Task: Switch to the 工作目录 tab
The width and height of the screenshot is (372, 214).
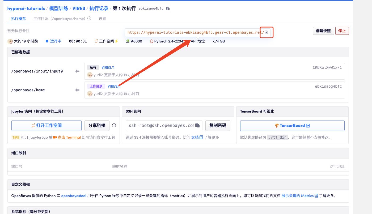Action: 60,19
